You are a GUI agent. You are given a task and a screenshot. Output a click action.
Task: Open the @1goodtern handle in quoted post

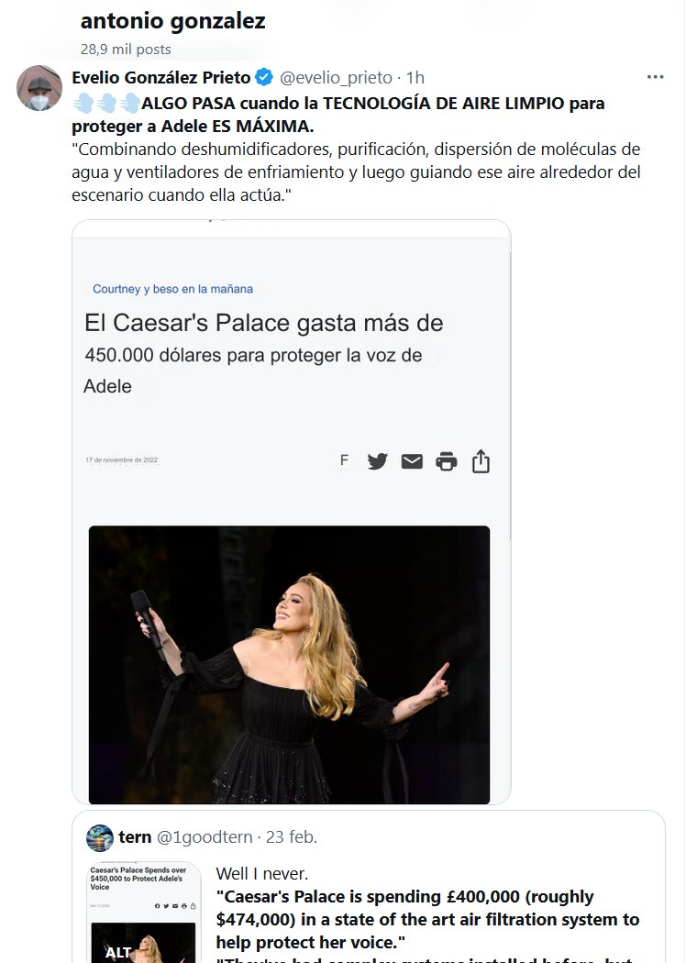[x=205, y=837]
